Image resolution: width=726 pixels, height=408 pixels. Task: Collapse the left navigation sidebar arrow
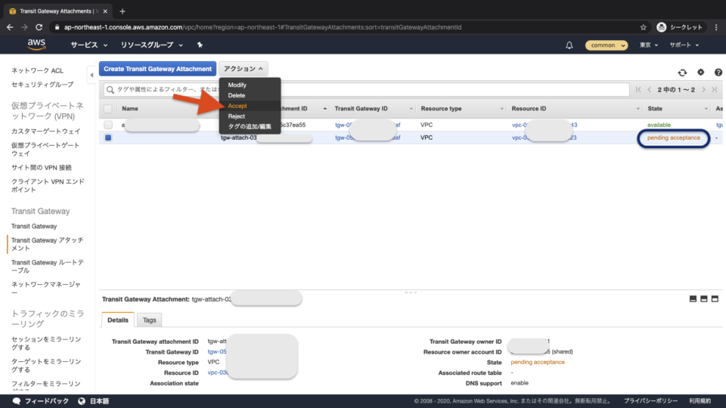click(x=92, y=75)
